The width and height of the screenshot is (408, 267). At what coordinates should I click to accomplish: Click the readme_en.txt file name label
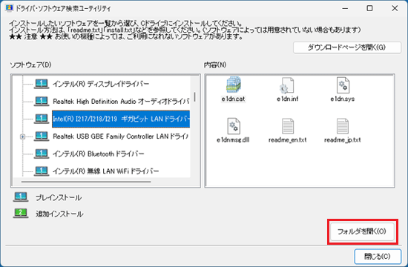tap(287, 139)
